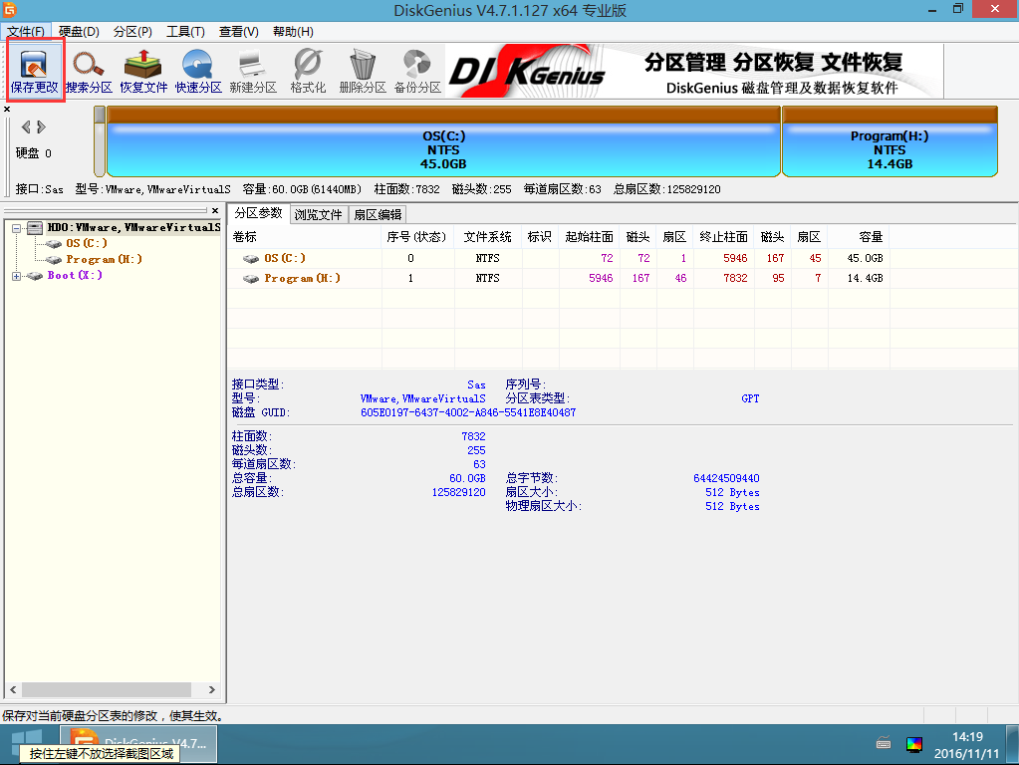Click the small unallocated strip before OS(C:)

[100, 141]
